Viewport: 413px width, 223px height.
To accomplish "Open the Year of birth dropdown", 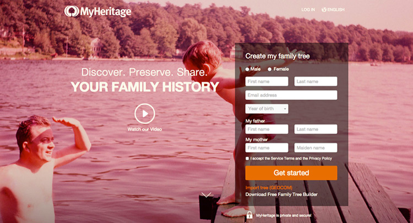I will pyautogui.click(x=267, y=109).
